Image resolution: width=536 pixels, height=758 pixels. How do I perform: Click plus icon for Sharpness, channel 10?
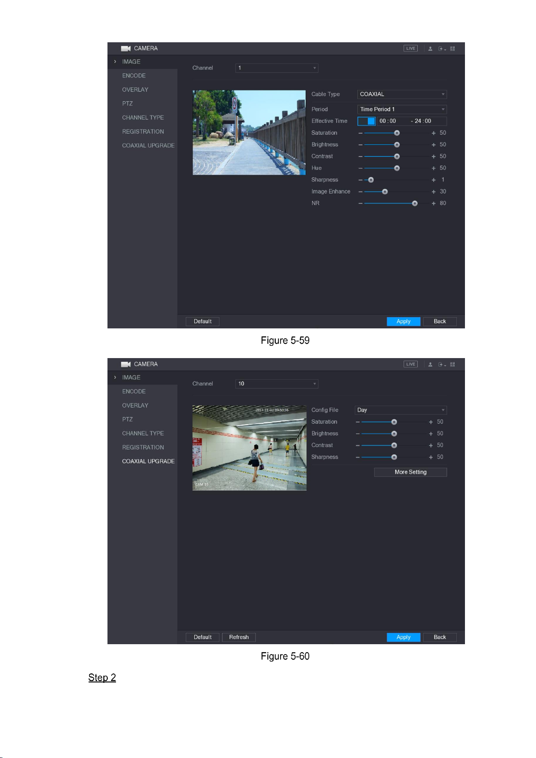pos(431,457)
